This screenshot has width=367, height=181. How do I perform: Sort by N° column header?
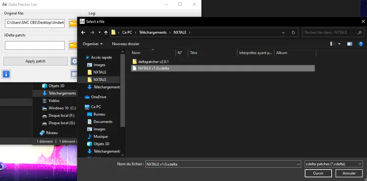click(182, 53)
